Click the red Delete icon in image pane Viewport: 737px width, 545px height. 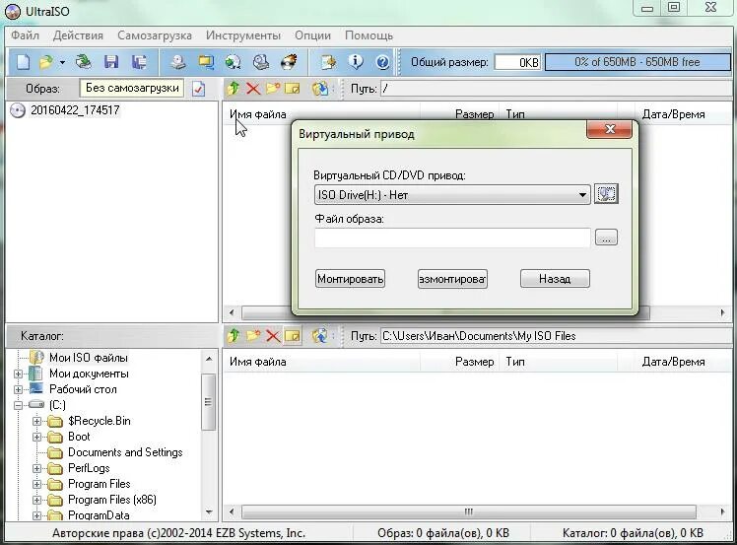[253, 89]
